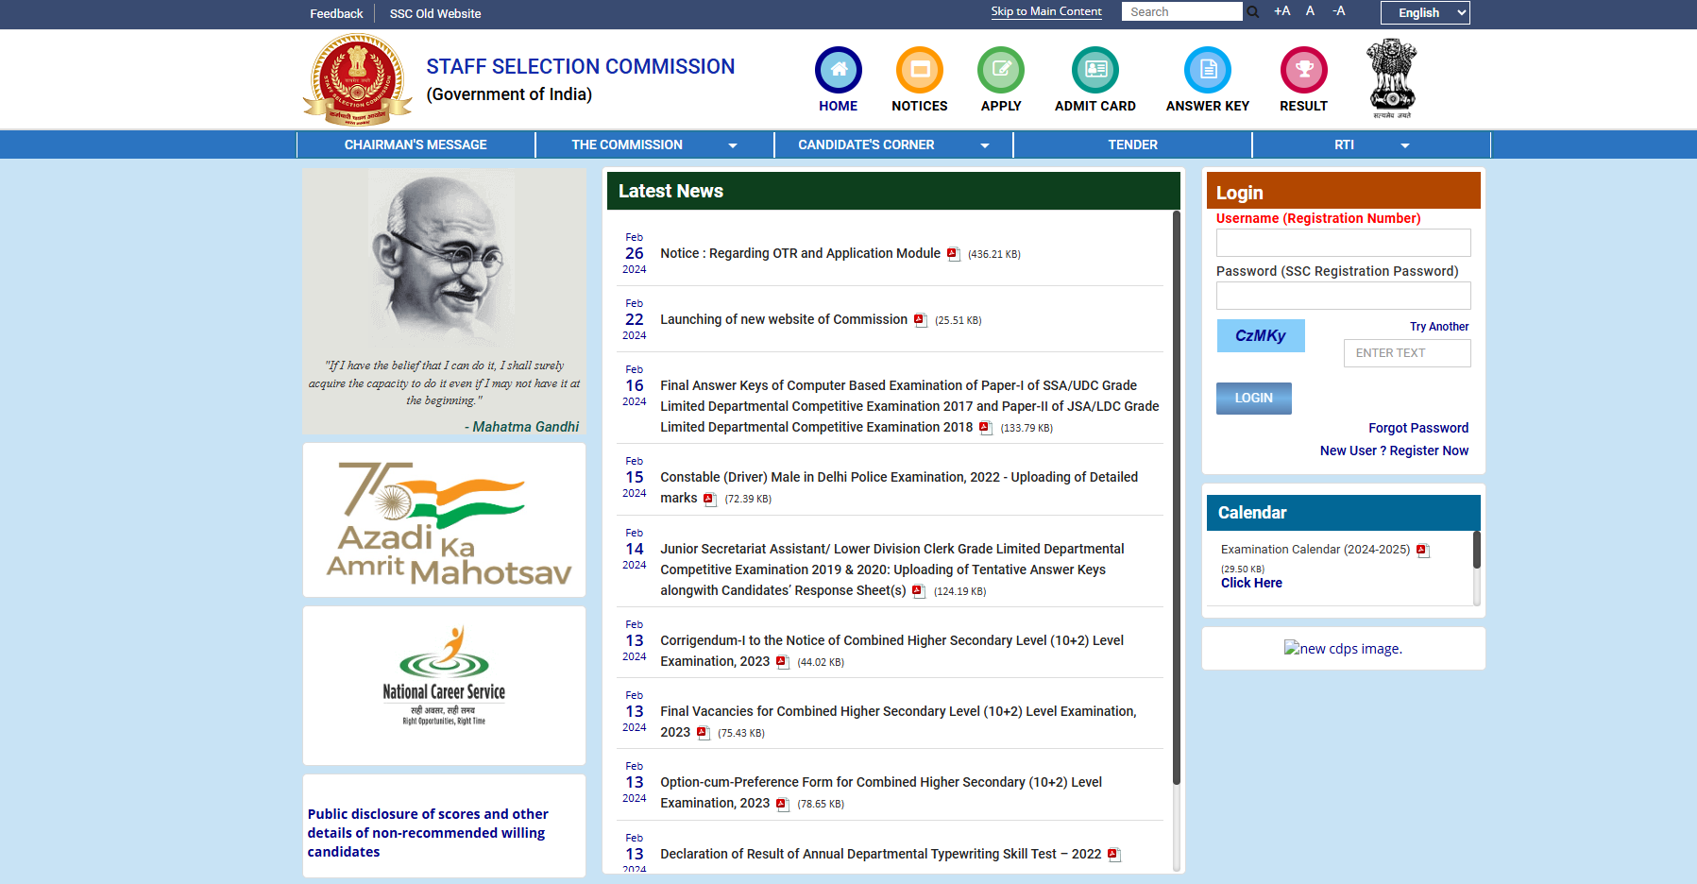Increase font size with +A
Screen dimensions: 1697x884
point(1281,11)
